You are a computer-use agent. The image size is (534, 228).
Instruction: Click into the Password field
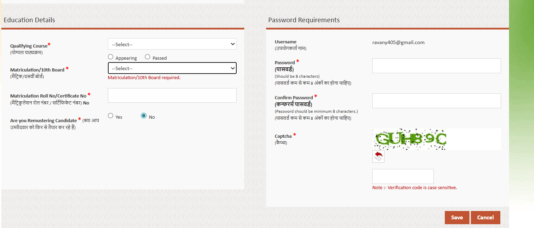coord(436,66)
